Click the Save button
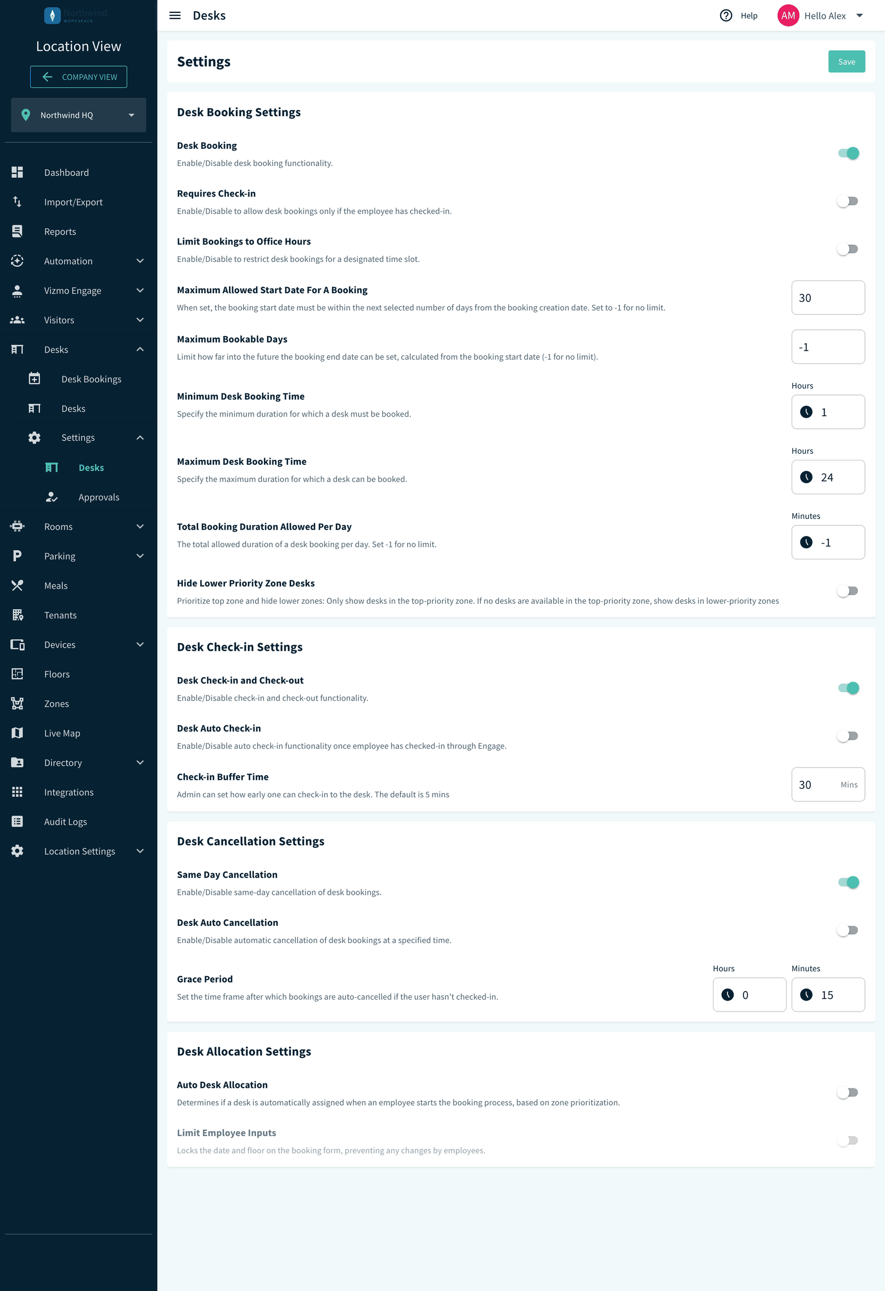This screenshot has width=885, height=1291. [846, 61]
